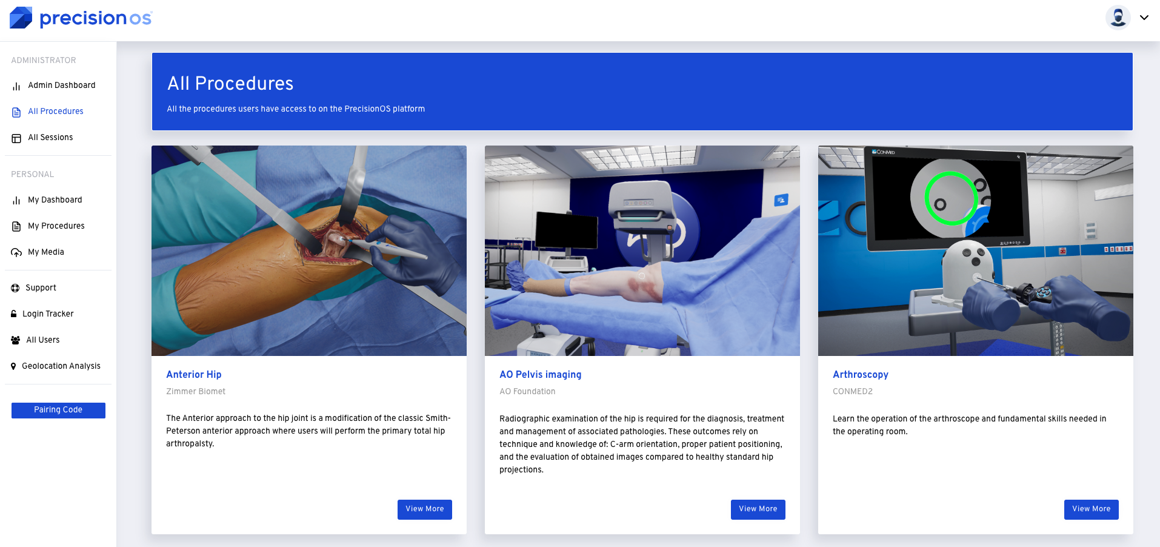1160x547 pixels.
Task: Click the All Sessions table icon
Action: [x=16, y=138]
